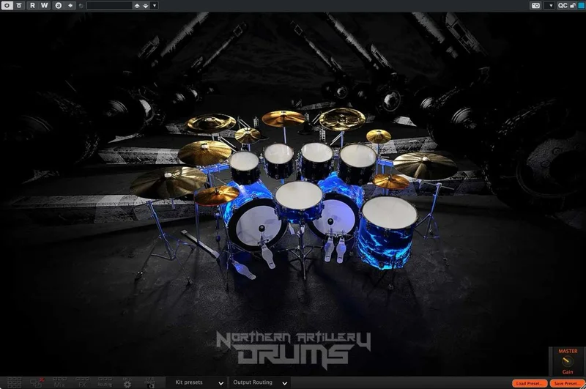Toggle the quick controls lock icon

pos(573,5)
